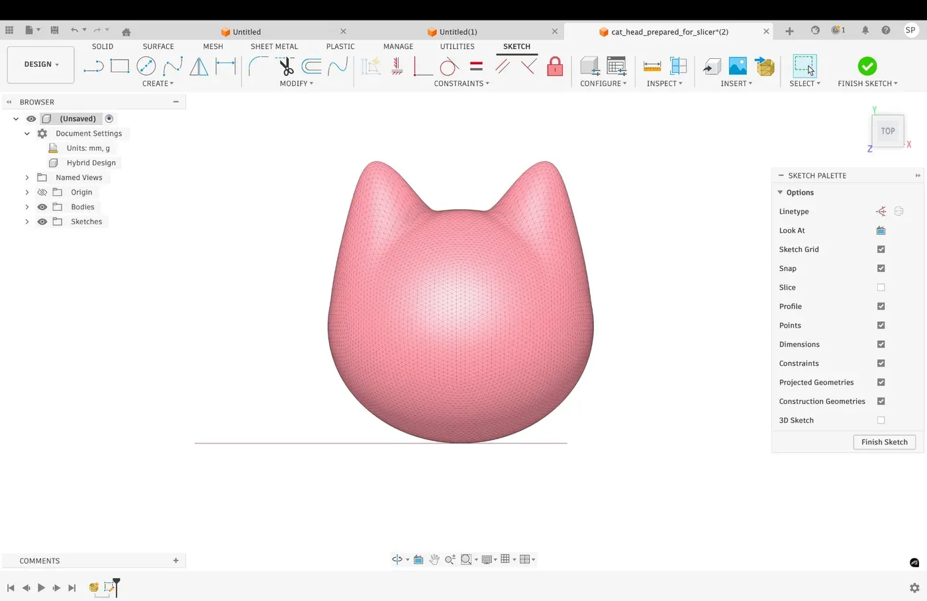Collapse the Options section in Sketch Palette
This screenshot has height=601, width=927.
pyautogui.click(x=780, y=193)
